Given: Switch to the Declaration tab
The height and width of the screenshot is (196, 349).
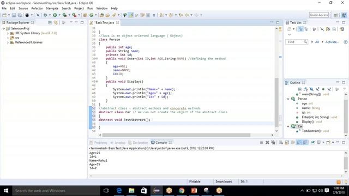Looking at the screenshot, I should [138, 143].
